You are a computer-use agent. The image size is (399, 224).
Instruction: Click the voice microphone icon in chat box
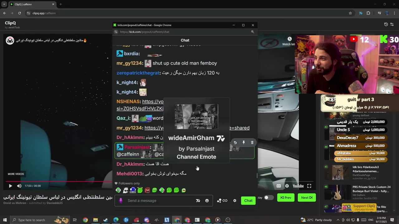tap(121, 201)
